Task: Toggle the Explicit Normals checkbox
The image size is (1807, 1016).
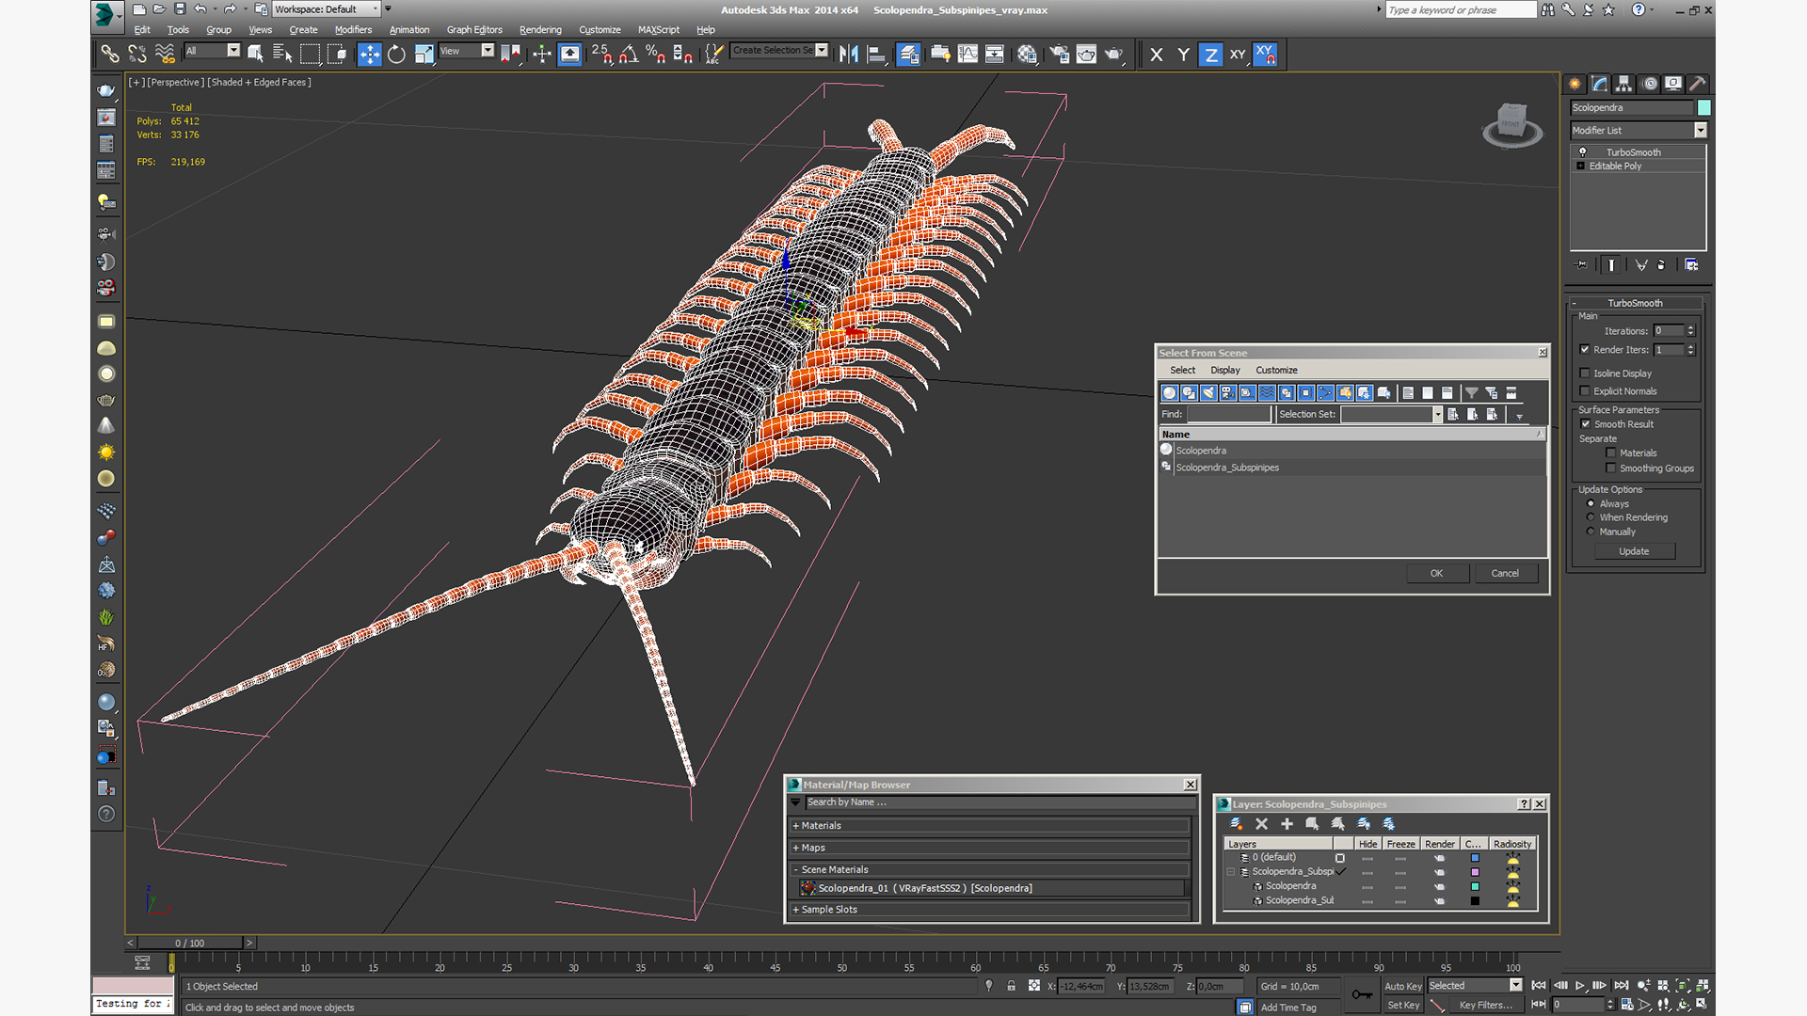Action: [x=1585, y=391]
